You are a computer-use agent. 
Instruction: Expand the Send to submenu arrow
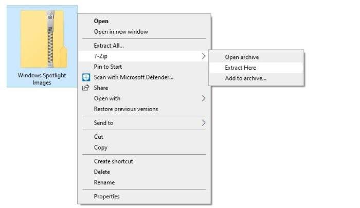tap(204, 123)
